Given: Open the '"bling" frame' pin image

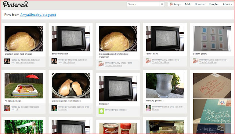Looking at the screenshot, I should pyautogui.click(x=165, y=39).
